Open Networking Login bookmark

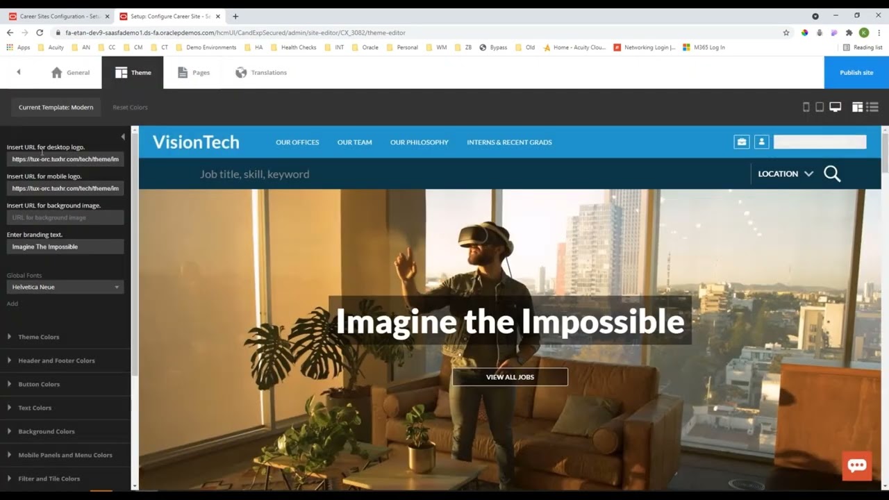coord(645,47)
